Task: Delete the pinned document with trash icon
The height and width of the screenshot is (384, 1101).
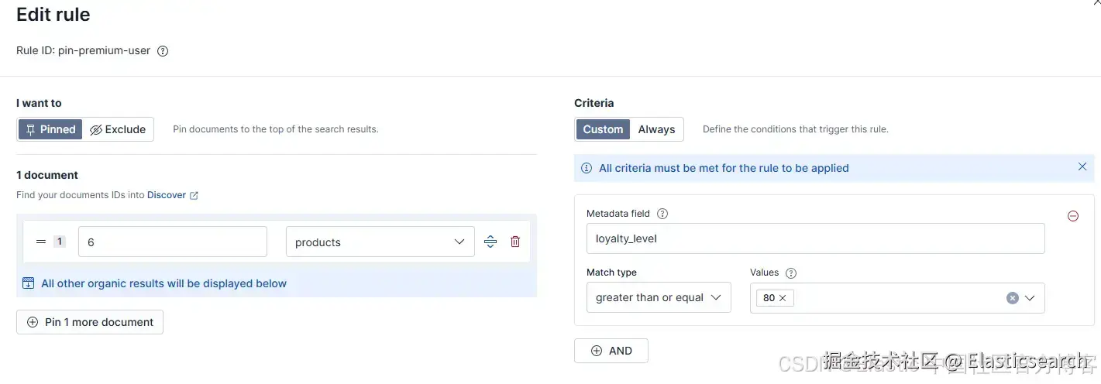Action: point(515,242)
